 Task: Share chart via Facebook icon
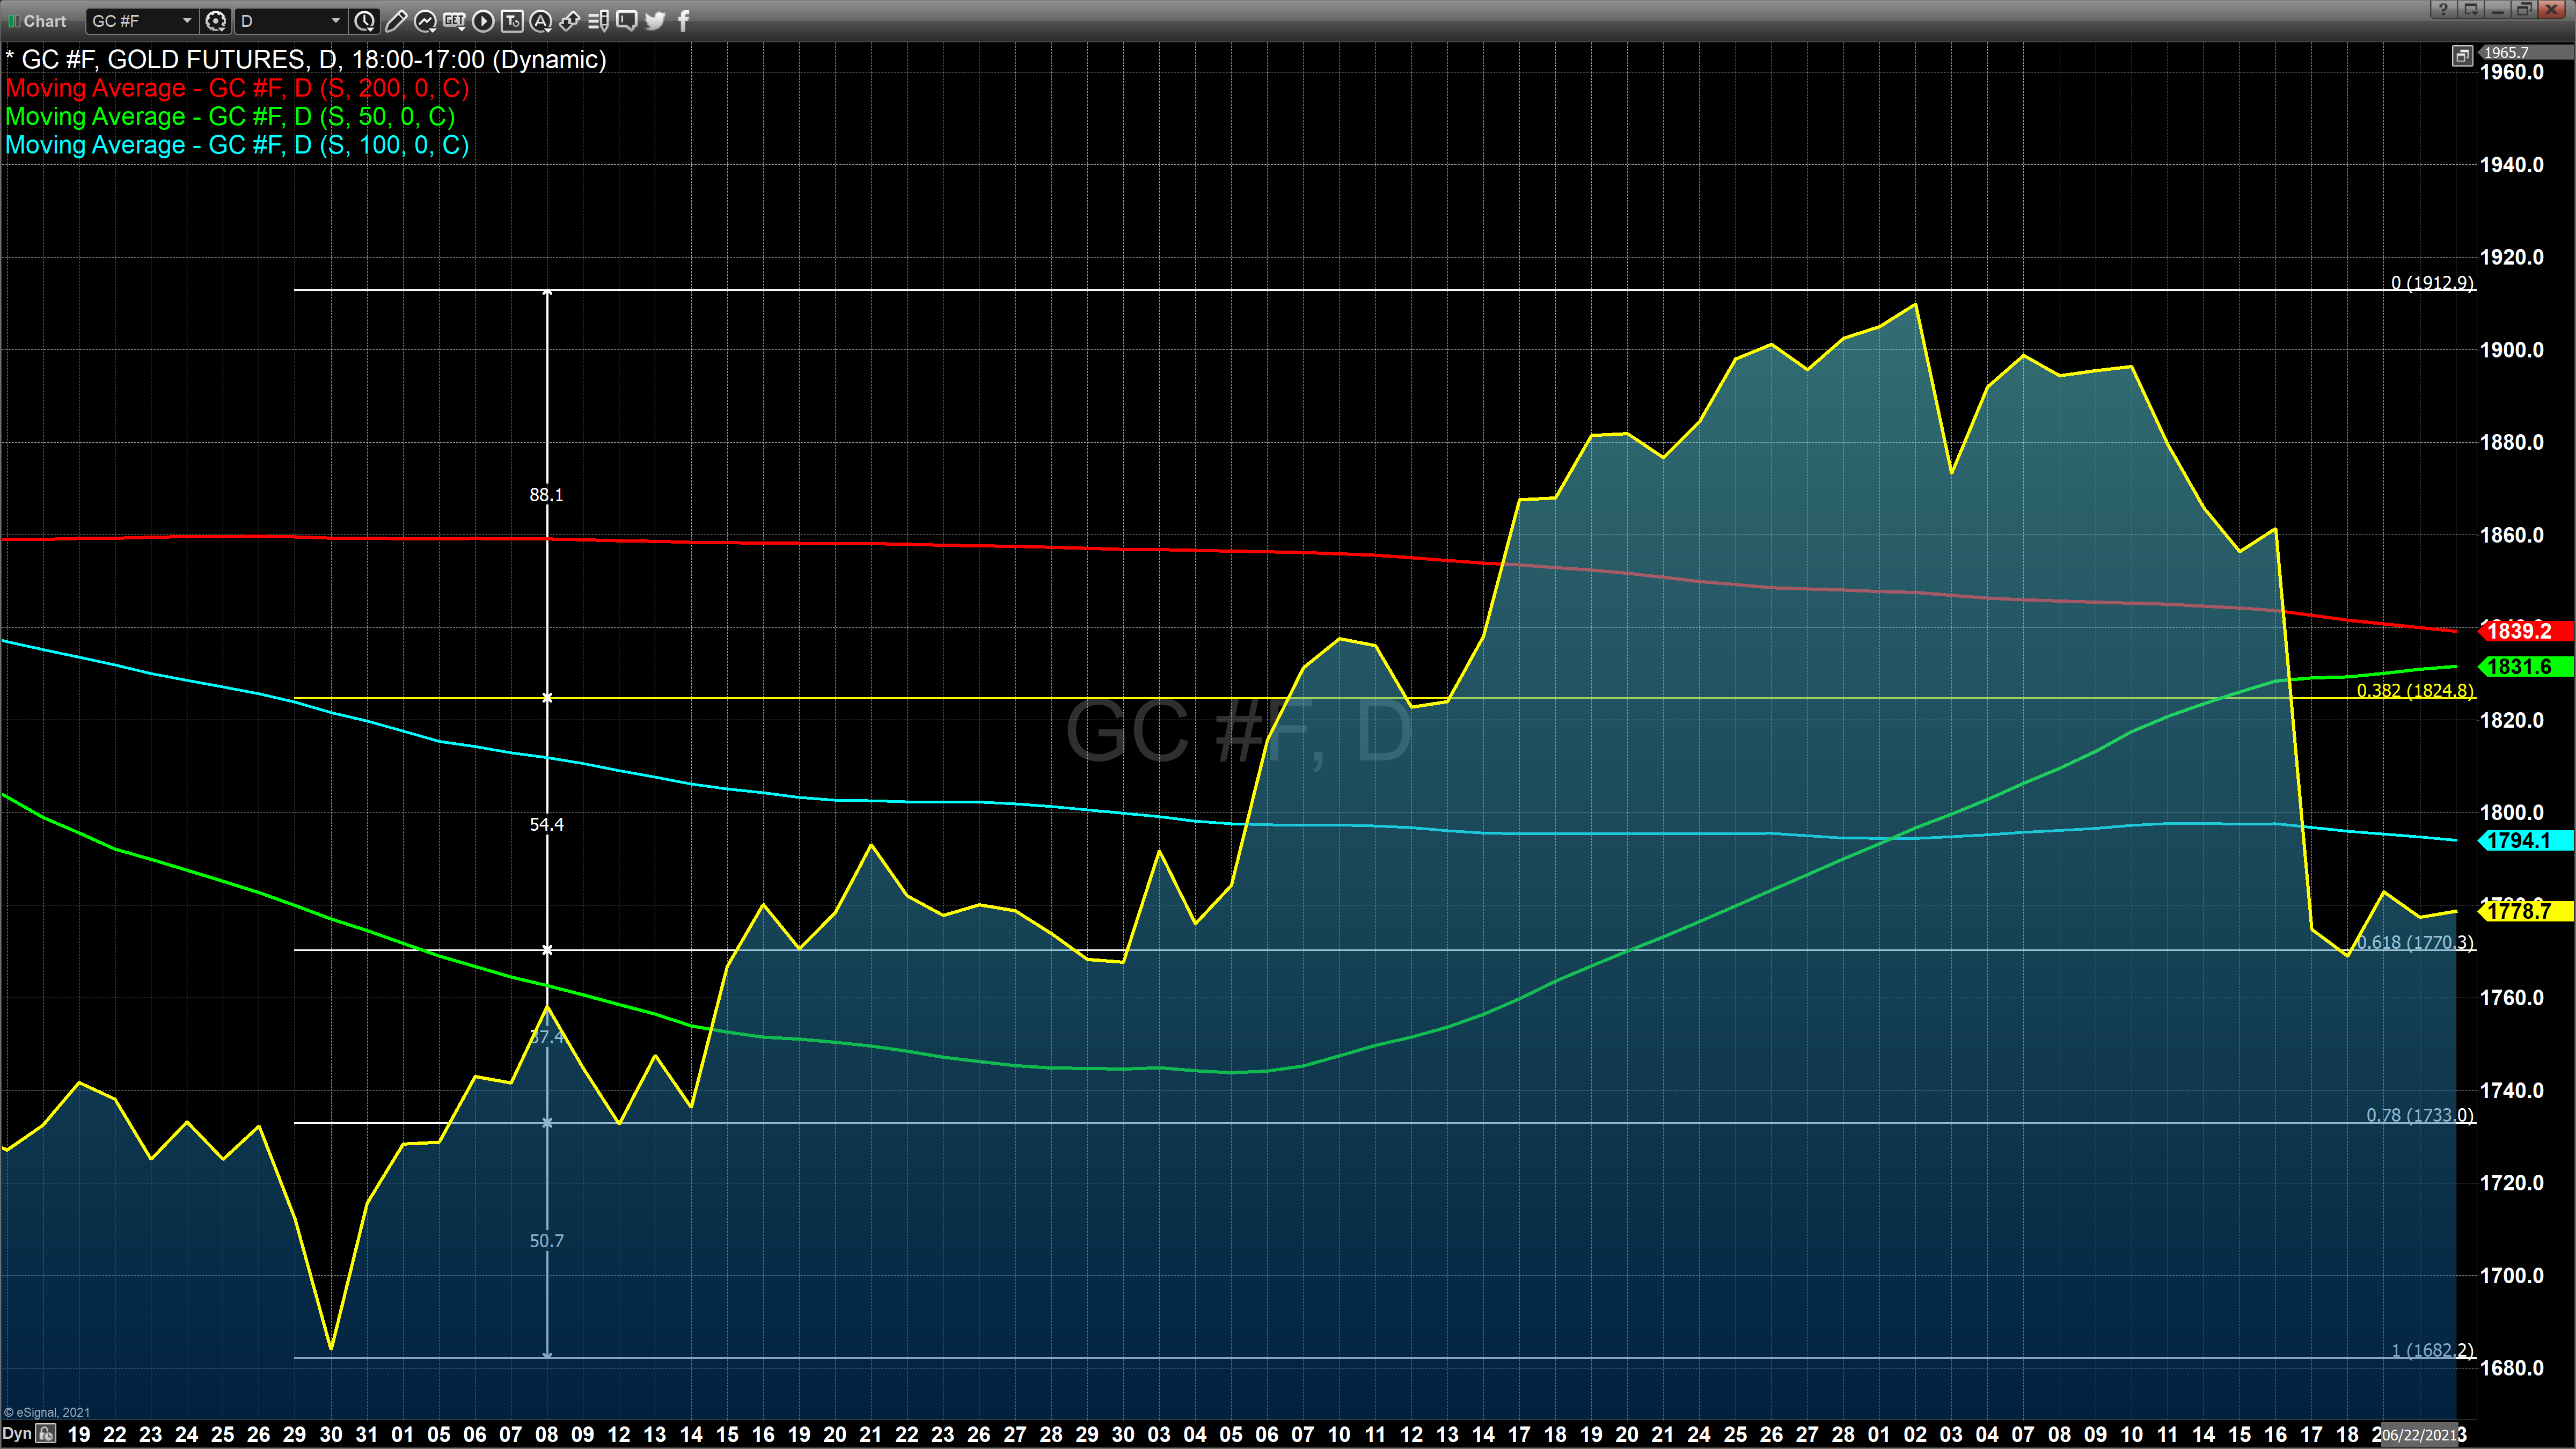click(x=684, y=21)
